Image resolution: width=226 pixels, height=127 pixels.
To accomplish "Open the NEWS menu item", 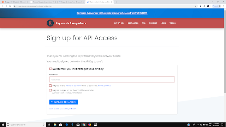I will 163,23.
